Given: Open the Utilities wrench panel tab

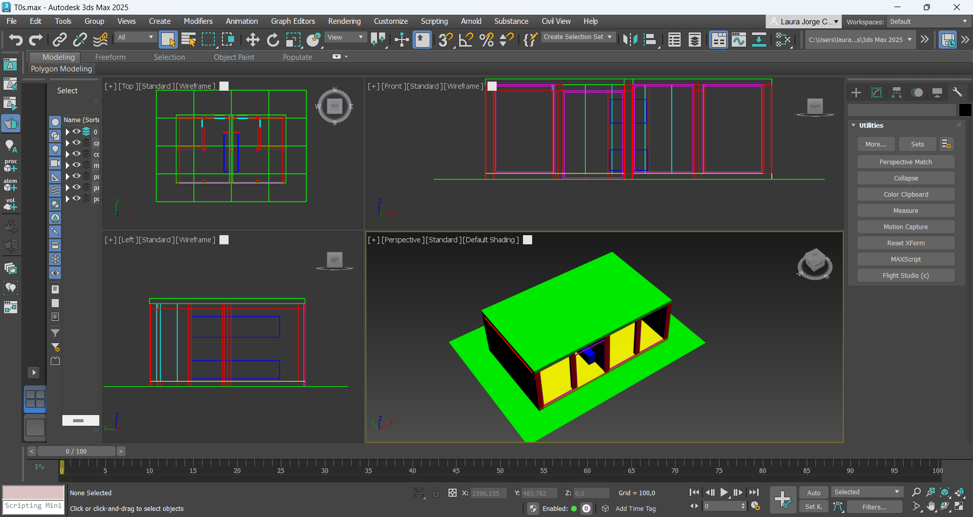Looking at the screenshot, I should 957,92.
